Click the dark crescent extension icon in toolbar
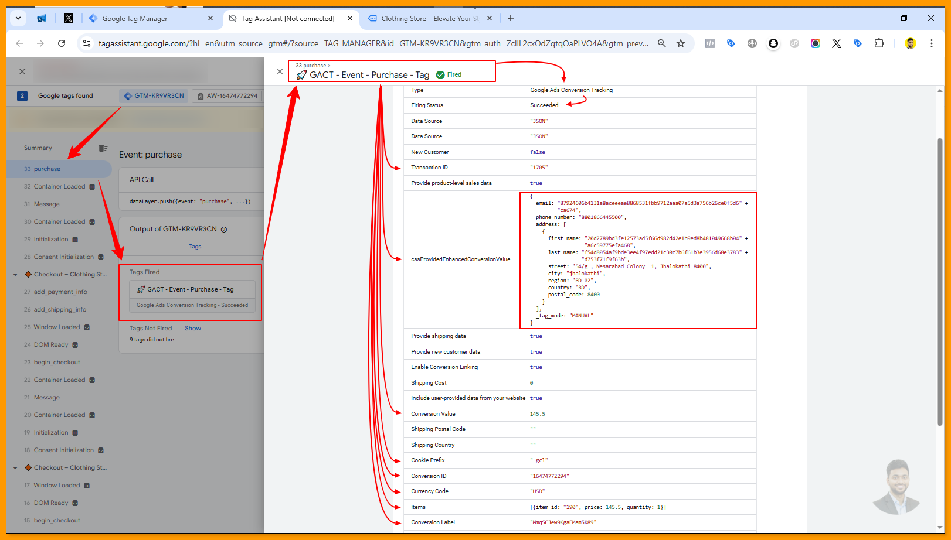The height and width of the screenshot is (540, 951). tap(773, 43)
